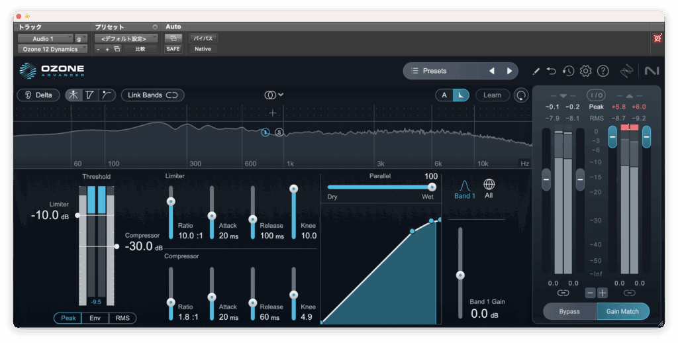Image resolution: width=678 pixels, height=343 pixels.
Task: Switch detection mode to RMS
Action: pyautogui.click(x=122, y=318)
